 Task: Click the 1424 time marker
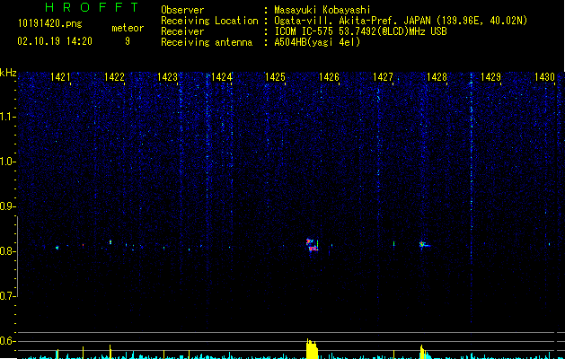pos(222,77)
